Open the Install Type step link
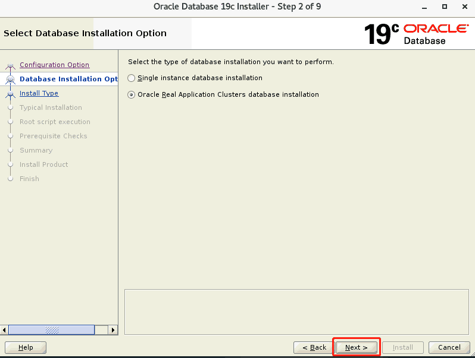This screenshot has width=475, height=358. coord(39,93)
